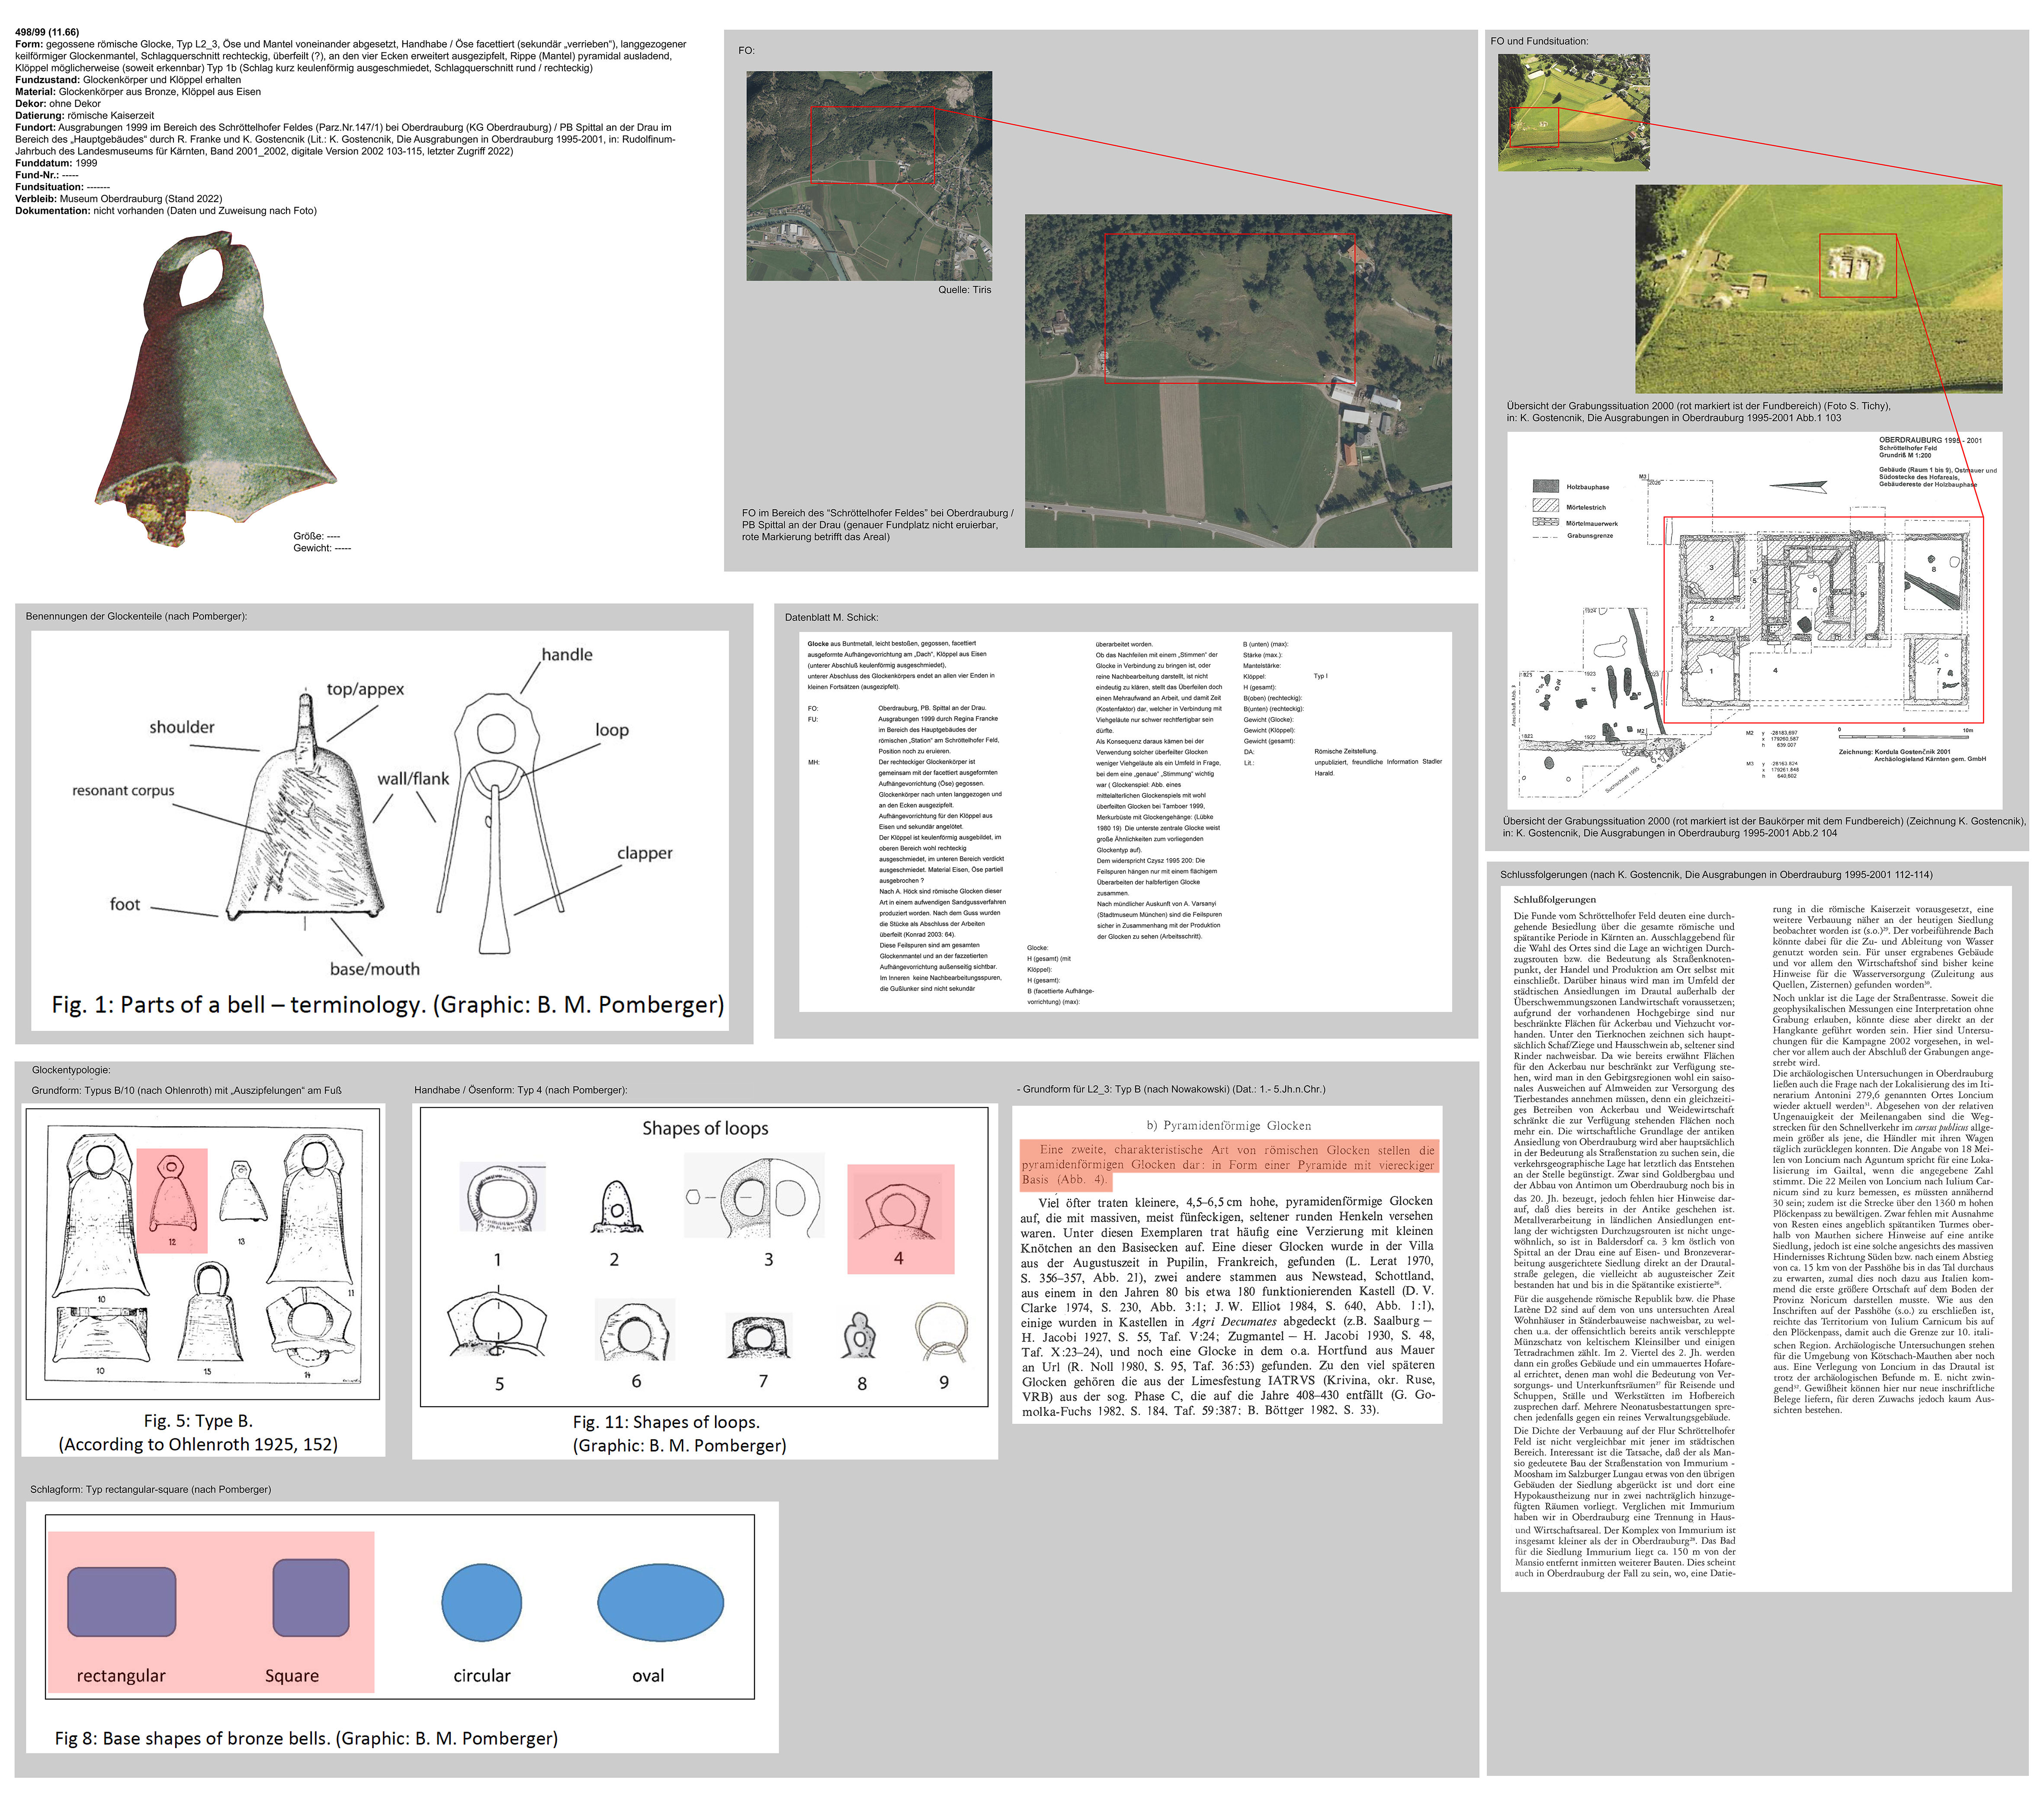
Task: Click the 'clapper' label in bell diagram
Action: (x=644, y=852)
